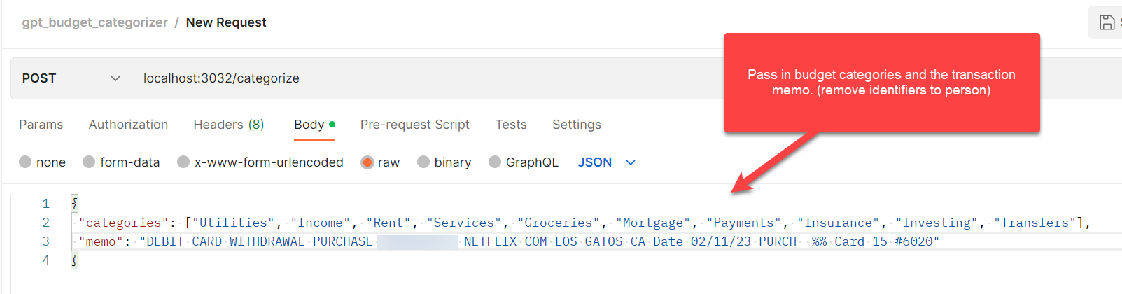The image size is (1122, 294).
Task: Select the none body type radio
Action: pos(26,162)
